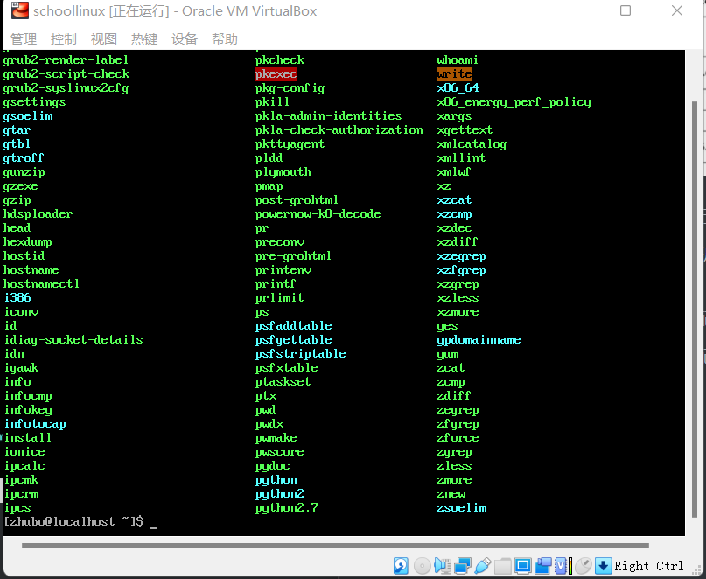
Task: Click the gsettings entry
Action: pyautogui.click(x=34, y=102)
